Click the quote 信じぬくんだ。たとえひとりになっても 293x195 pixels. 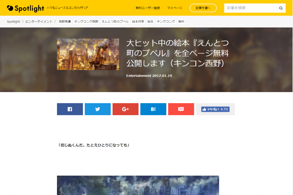pos(94,145)
